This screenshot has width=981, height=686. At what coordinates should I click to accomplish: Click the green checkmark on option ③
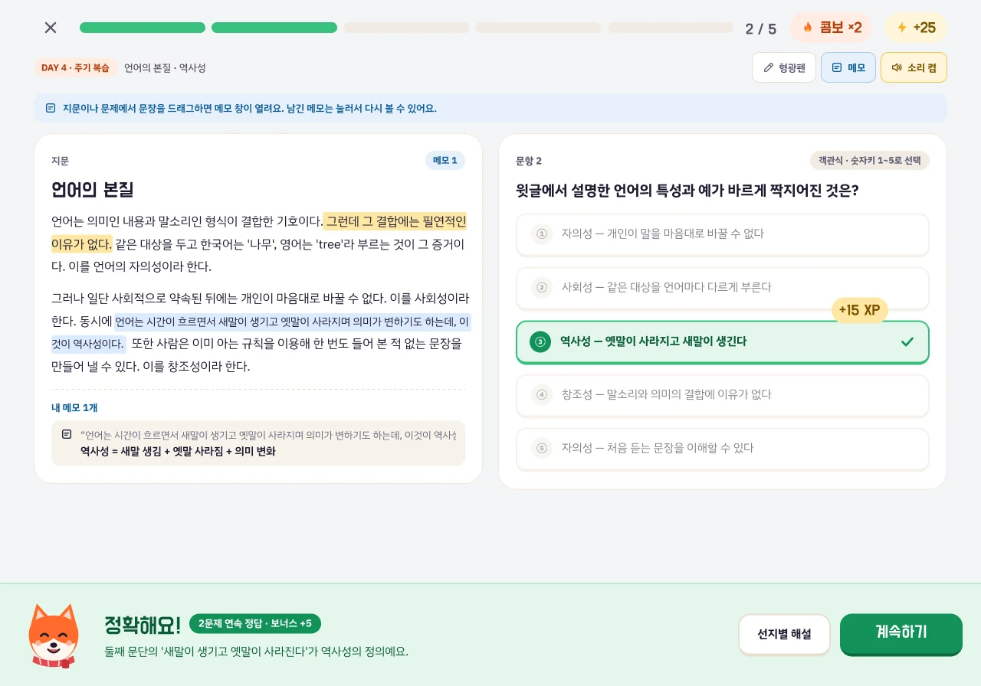[907, 341]
